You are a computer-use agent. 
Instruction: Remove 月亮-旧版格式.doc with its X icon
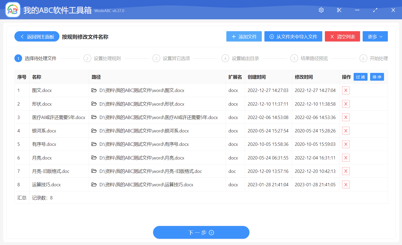[x=346, y=171]
